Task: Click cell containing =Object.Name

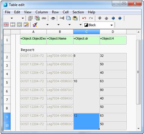Action: point(60,40)
